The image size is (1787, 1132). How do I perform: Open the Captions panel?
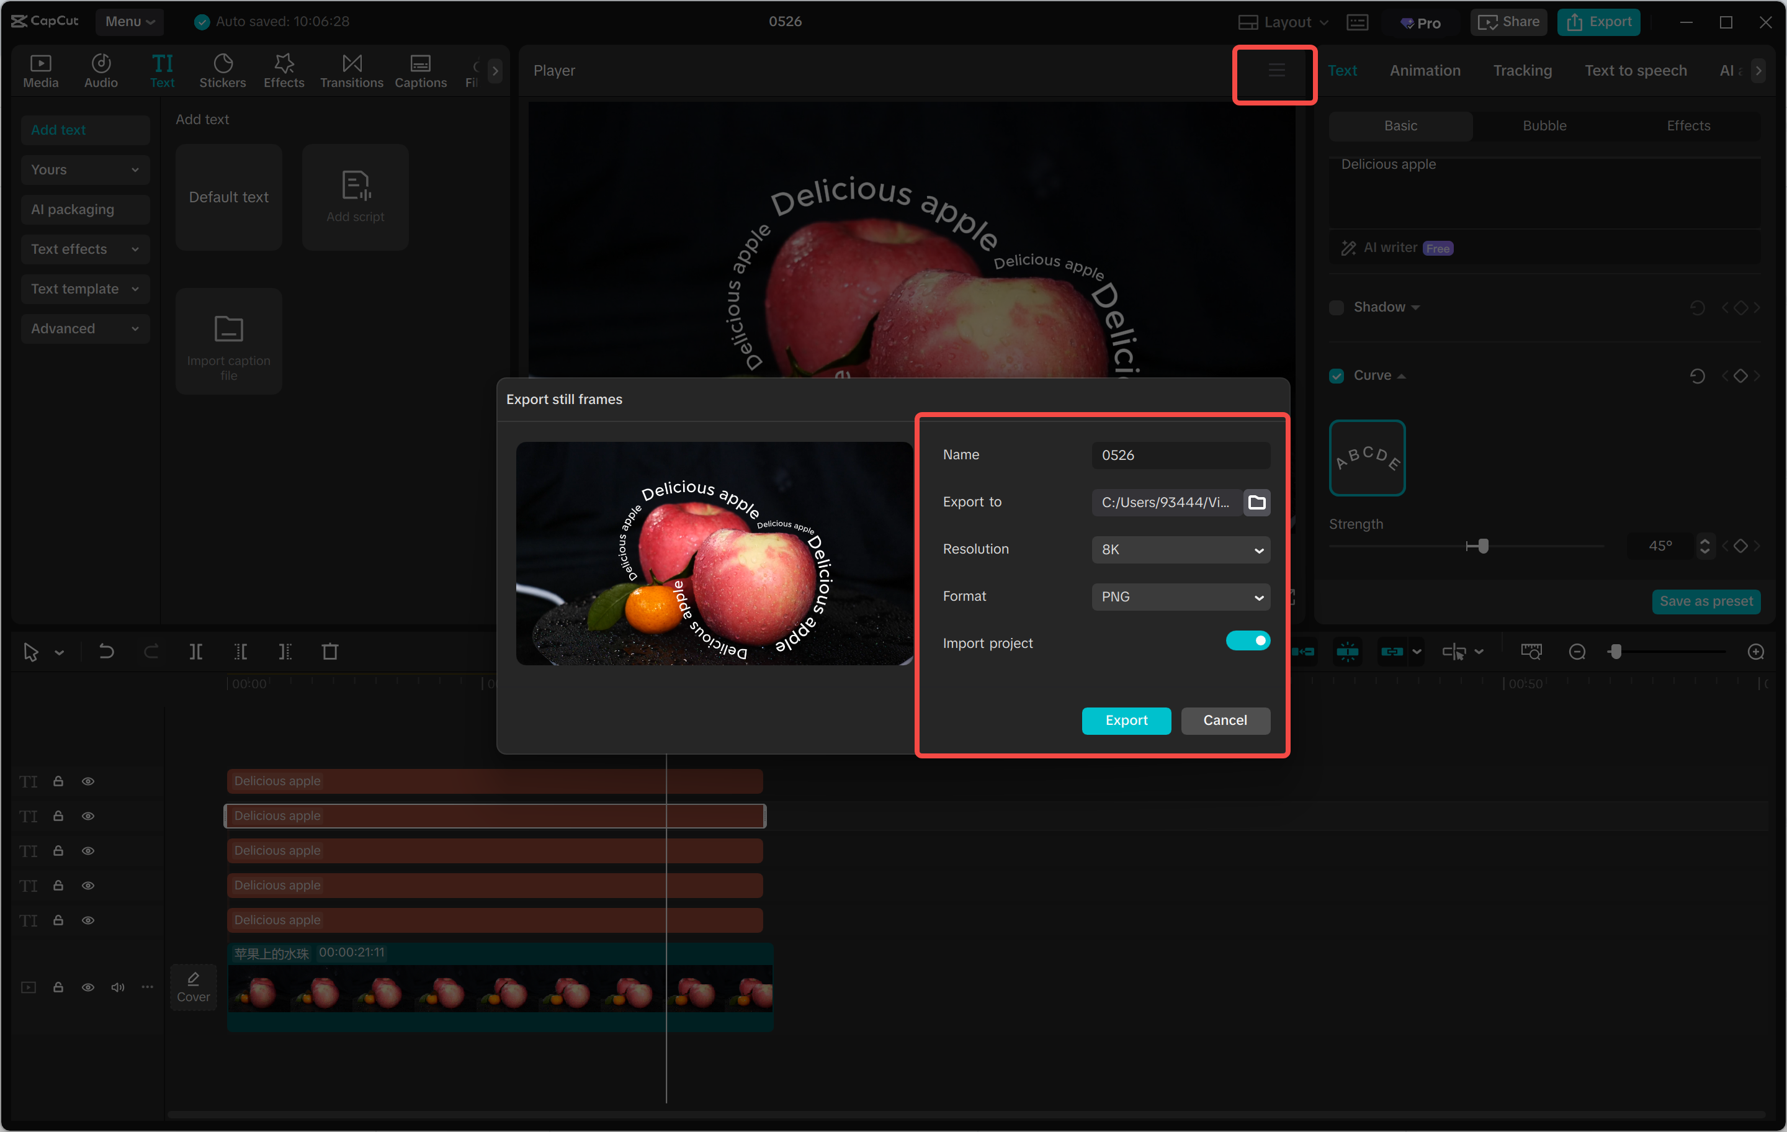[420, 71]
